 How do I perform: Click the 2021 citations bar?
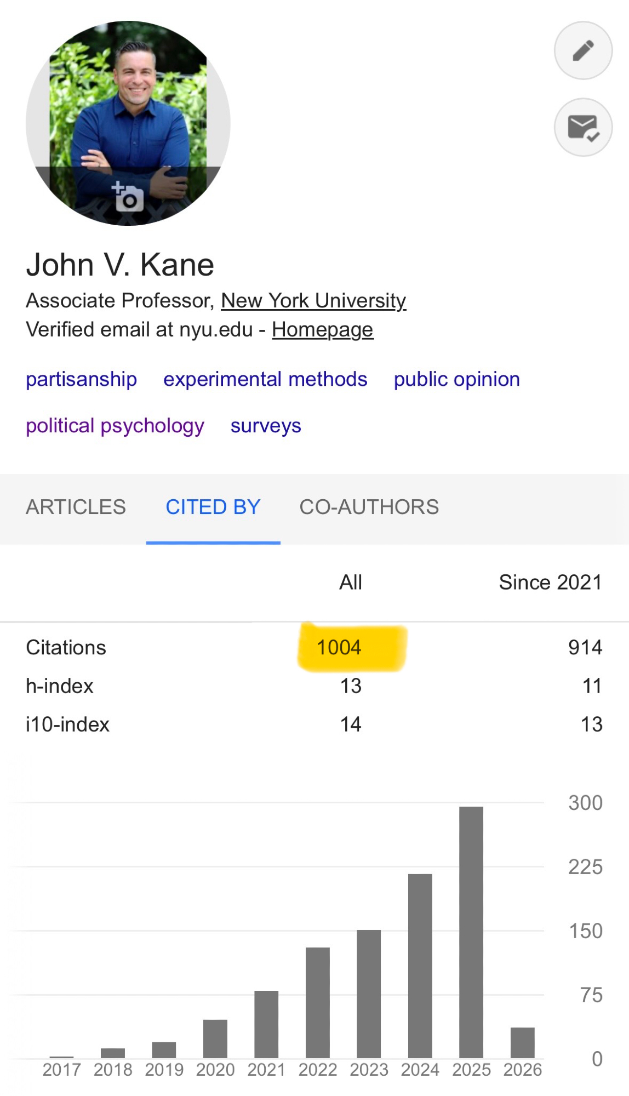(x=266, y=1024)
